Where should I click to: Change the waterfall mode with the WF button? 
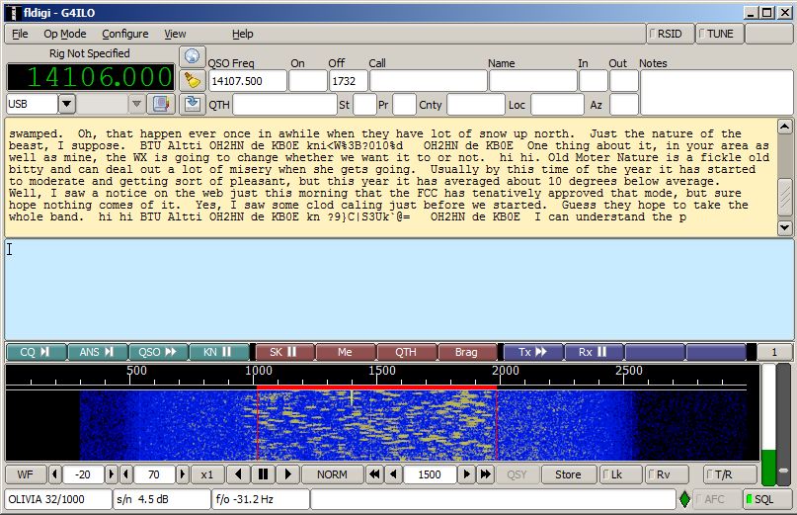click(x=26, y=474)
